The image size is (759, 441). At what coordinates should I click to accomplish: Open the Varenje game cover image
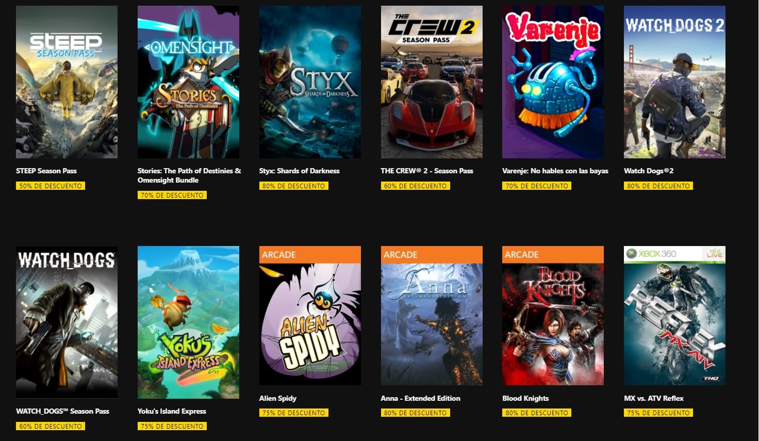click(553, 82)
